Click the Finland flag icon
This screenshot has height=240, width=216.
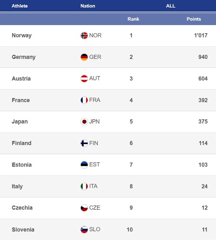[84, 143]
